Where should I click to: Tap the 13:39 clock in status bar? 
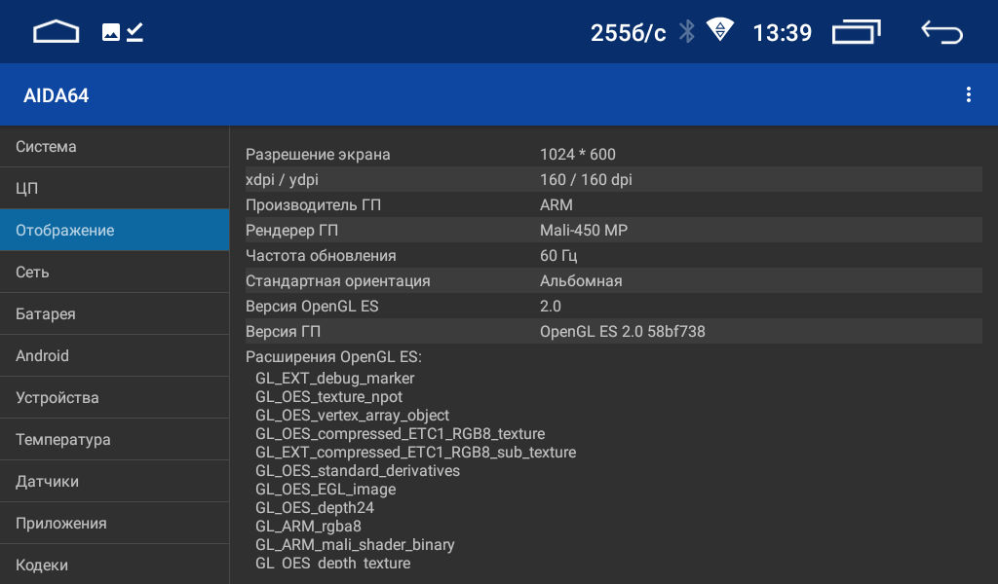[783, 32]
